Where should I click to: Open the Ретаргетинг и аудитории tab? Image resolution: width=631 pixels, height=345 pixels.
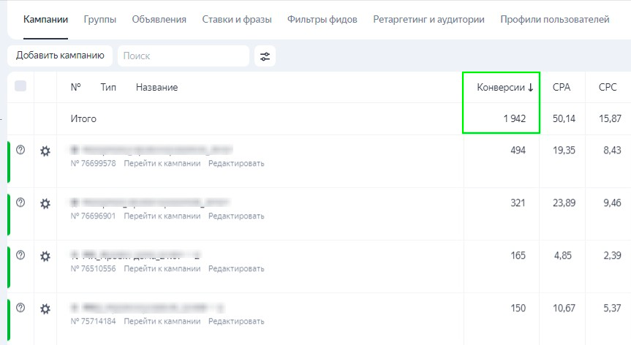(428, 19)
